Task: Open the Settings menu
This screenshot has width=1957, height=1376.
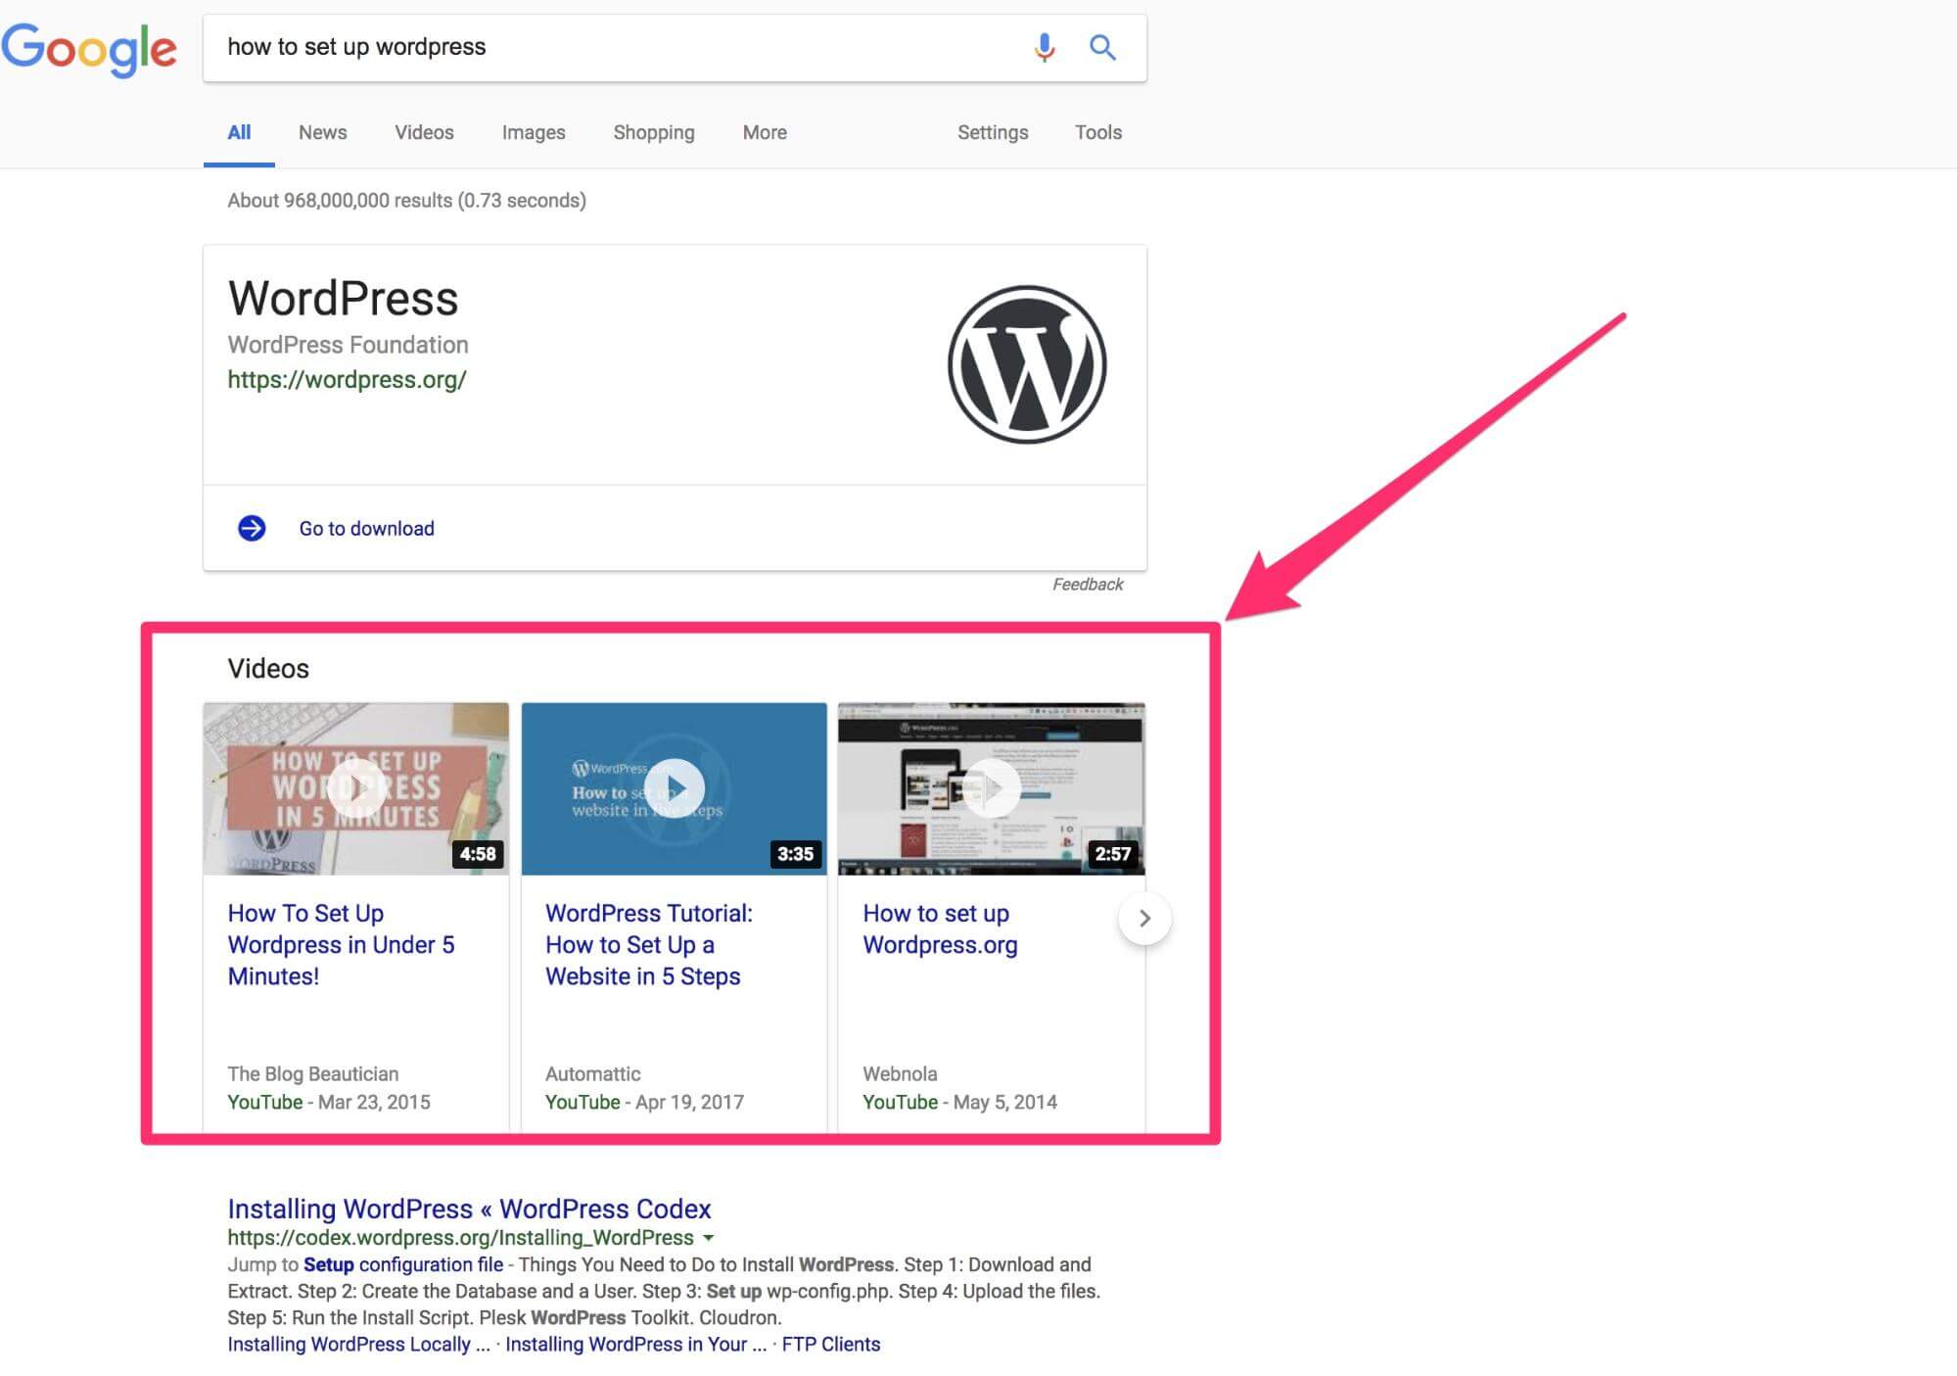Action: point(993,132)
